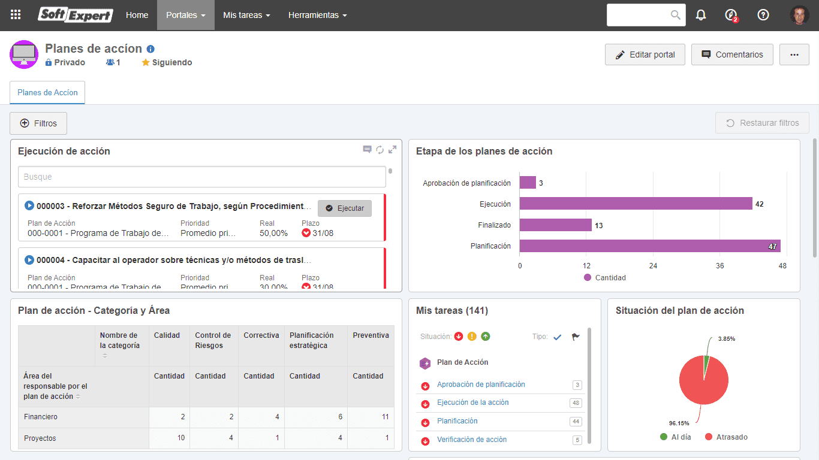The image size is (819, 460).
Task: Open the notifications bell
Action: pyautogui.click(x=701, y=15)
